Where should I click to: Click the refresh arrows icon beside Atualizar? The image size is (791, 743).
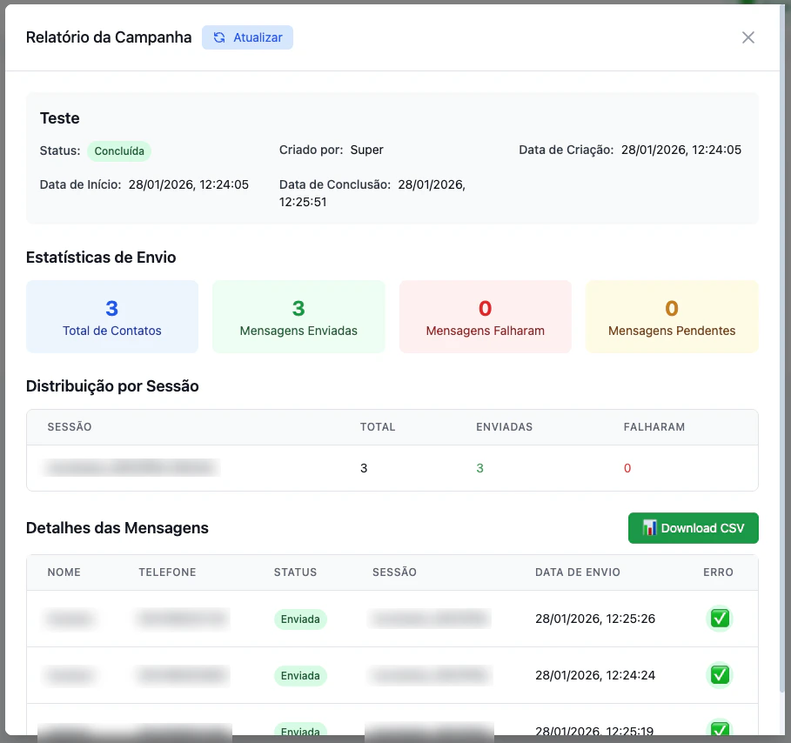click(219, 37)
